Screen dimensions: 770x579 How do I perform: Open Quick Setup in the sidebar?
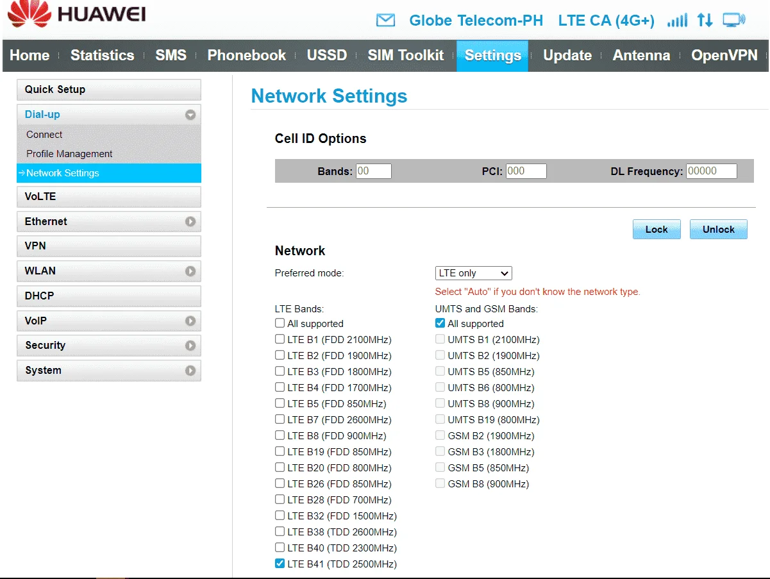pos(109,90)
